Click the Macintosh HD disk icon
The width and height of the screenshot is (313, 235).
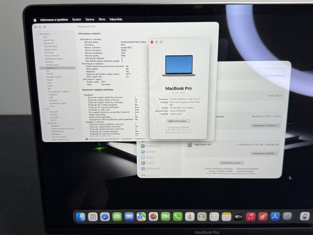click(190, 144)
